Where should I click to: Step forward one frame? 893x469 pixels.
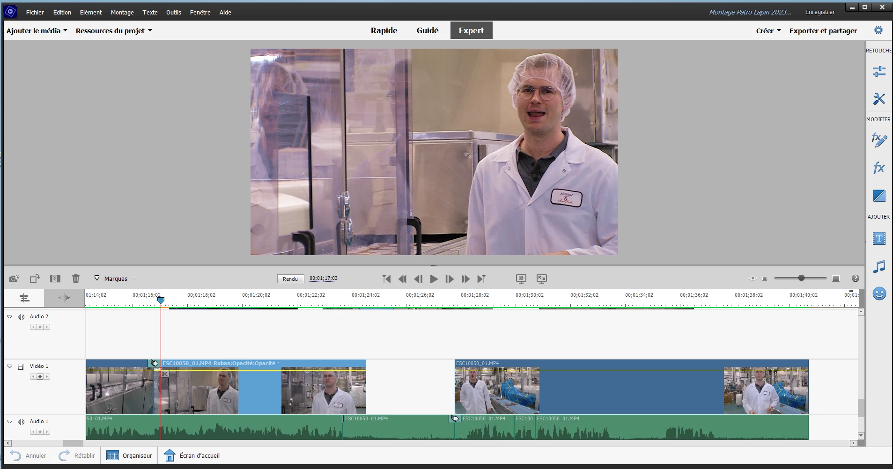[450, 279]
